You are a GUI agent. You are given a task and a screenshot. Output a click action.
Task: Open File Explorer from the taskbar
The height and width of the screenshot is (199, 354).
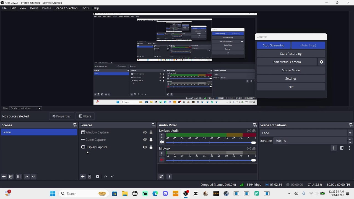(125, 193)
